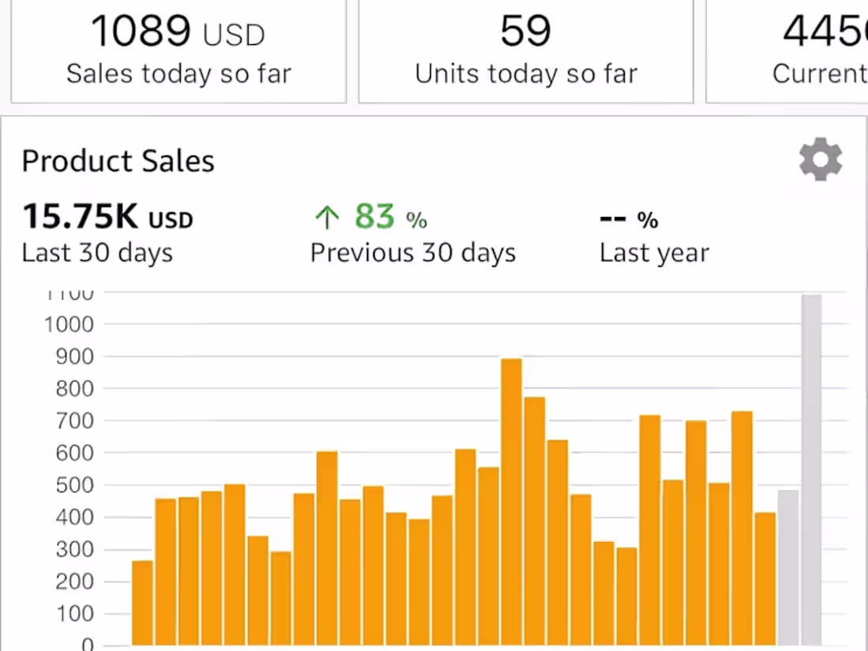Tap the Previous 30 days comparison label

point(413,253)
